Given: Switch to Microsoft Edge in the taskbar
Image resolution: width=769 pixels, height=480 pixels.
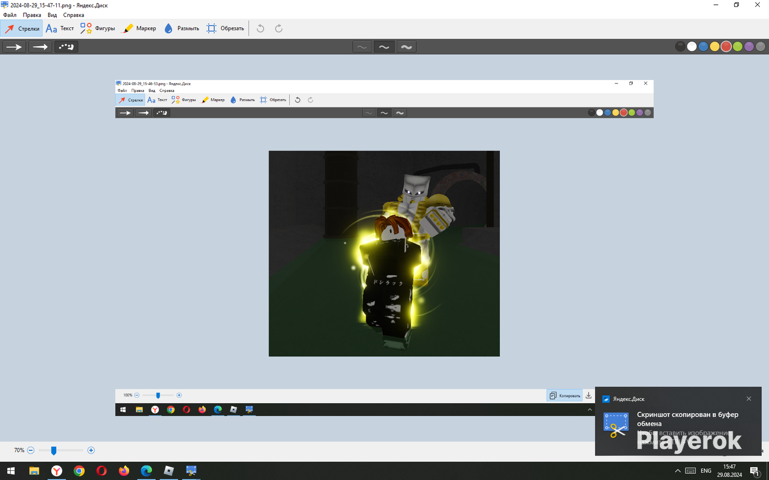Looking at the screenshot, I should point(147,471).
